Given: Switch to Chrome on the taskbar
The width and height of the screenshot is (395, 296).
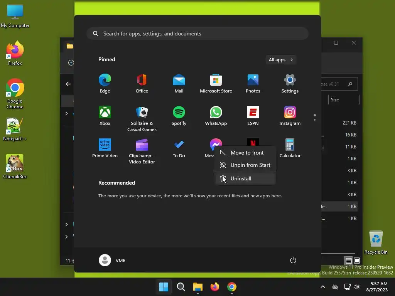Looking at the screenshot, I should pos(232,287).
